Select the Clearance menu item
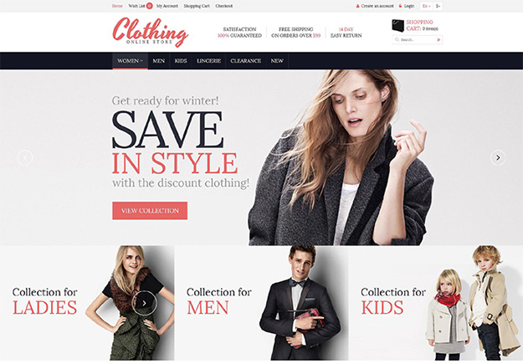 point(246,61)
